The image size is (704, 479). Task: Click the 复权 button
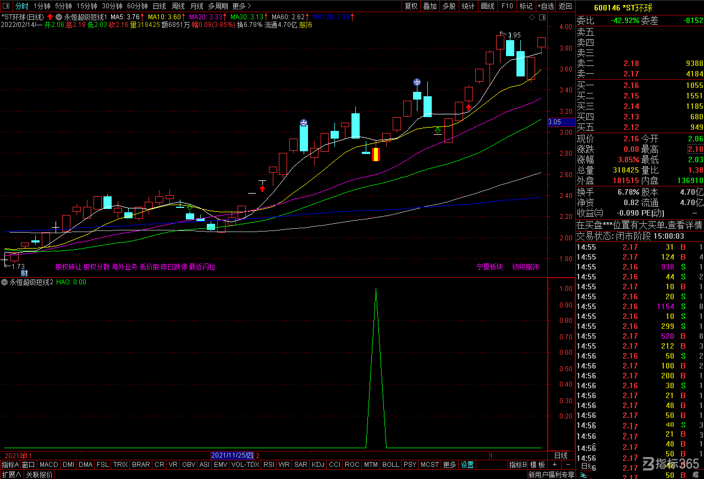pyautogui.click(x=411, y=6)
